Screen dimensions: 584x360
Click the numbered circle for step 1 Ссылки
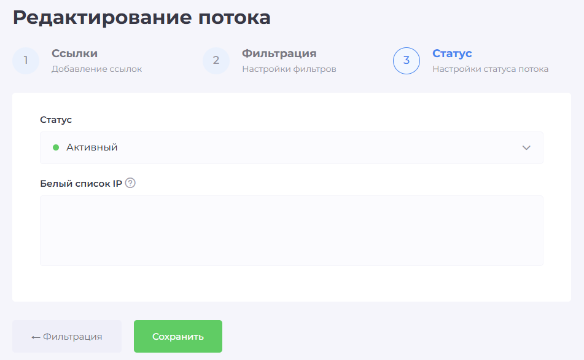25,60
